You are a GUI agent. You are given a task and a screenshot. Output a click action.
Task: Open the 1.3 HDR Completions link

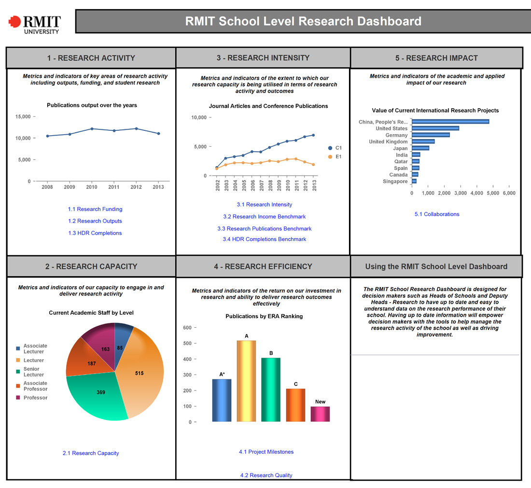(x=95, y=233)
